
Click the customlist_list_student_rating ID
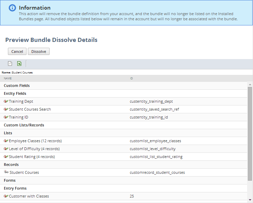tap(156, 157)
